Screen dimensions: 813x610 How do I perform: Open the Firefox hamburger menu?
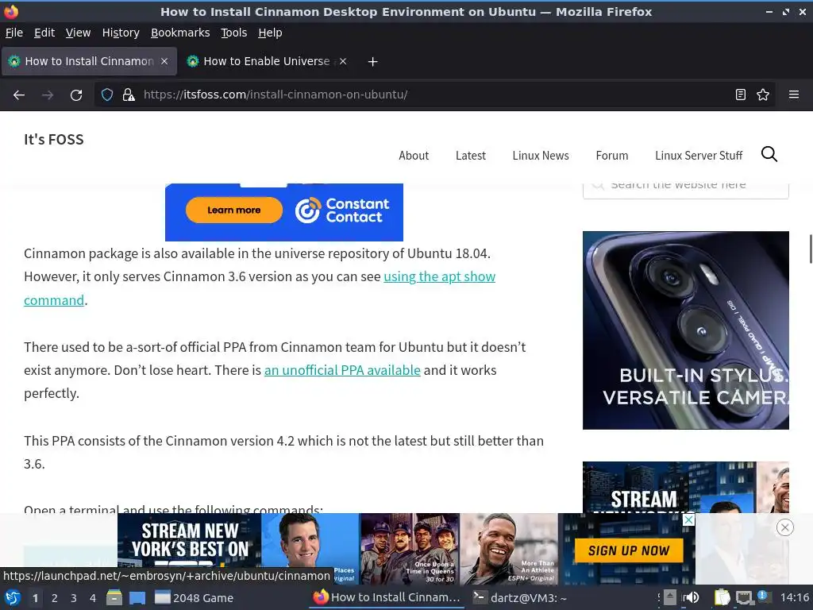[794, 95]
